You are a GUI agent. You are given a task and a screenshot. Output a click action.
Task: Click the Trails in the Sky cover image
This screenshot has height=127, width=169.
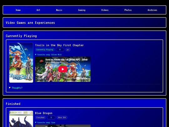tap(21, 63)
